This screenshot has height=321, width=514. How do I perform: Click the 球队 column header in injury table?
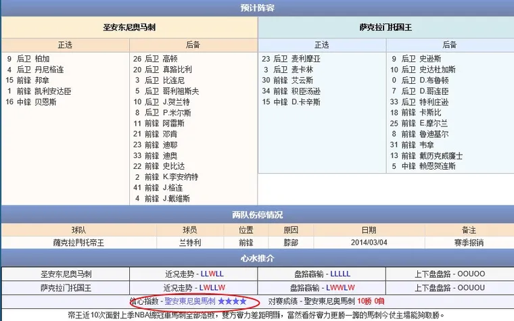[x=78, y=230]
